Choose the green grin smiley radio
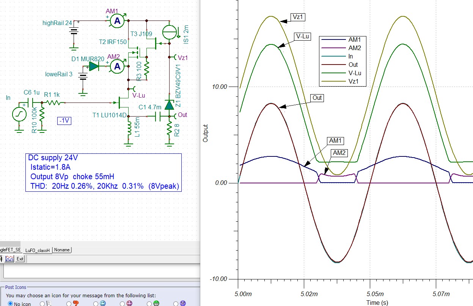The height and width of the screenshot is (306, 473). pos(149,303)
